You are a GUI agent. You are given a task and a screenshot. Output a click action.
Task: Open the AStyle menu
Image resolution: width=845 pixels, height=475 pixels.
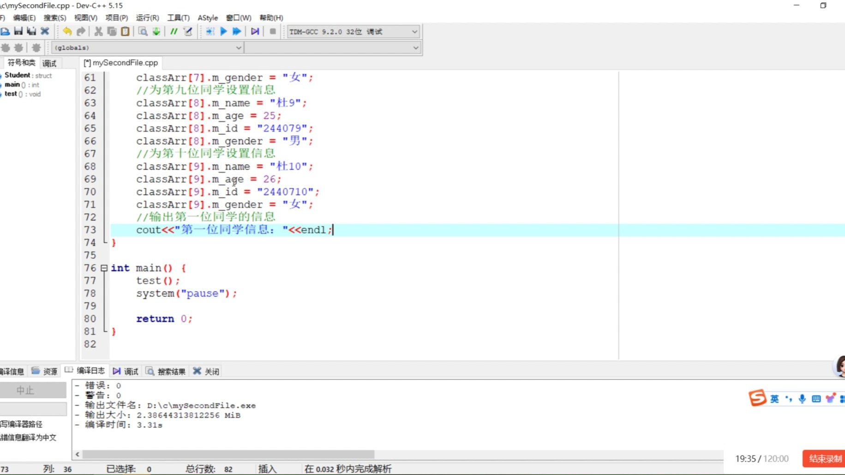208,18
